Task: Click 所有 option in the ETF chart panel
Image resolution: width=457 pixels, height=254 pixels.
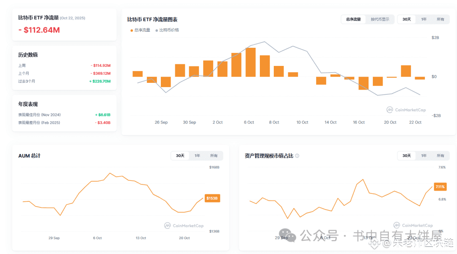Action: [440, 19]
